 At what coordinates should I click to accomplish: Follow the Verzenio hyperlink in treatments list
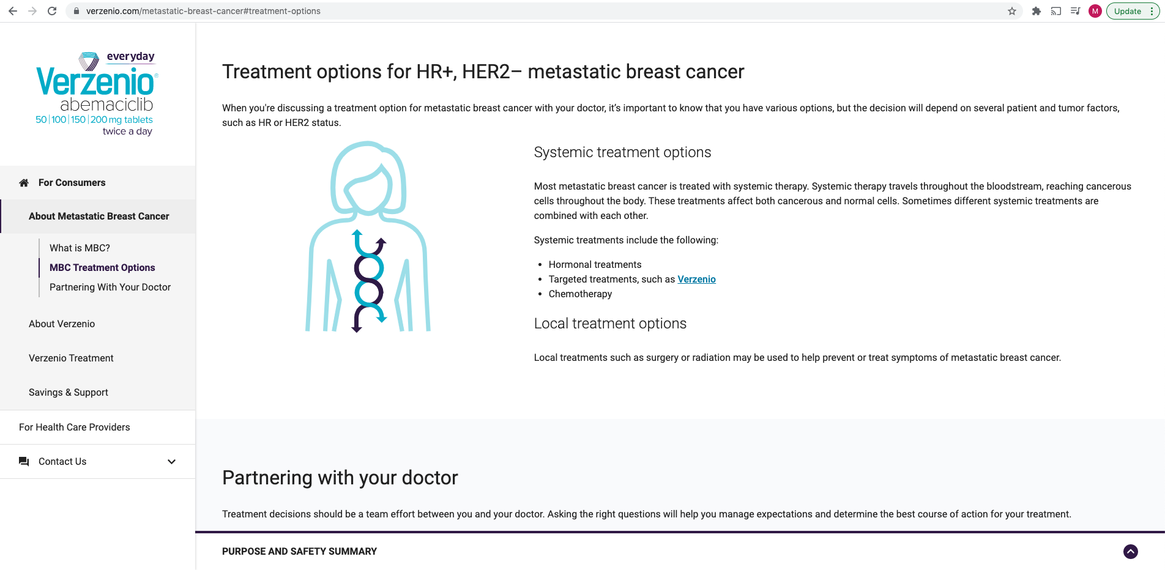[696, 279]
